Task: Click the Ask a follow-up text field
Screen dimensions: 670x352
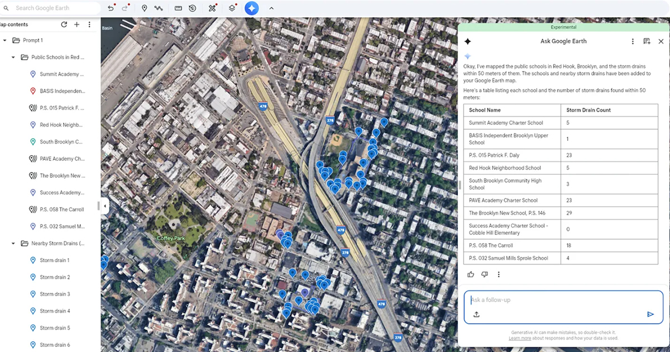Action: click(563, 300)
